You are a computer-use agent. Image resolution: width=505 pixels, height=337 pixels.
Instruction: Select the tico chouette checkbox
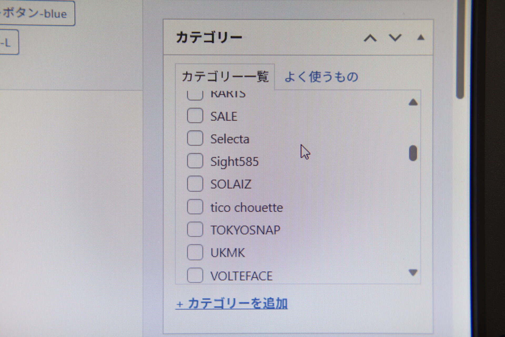[195, 207]
